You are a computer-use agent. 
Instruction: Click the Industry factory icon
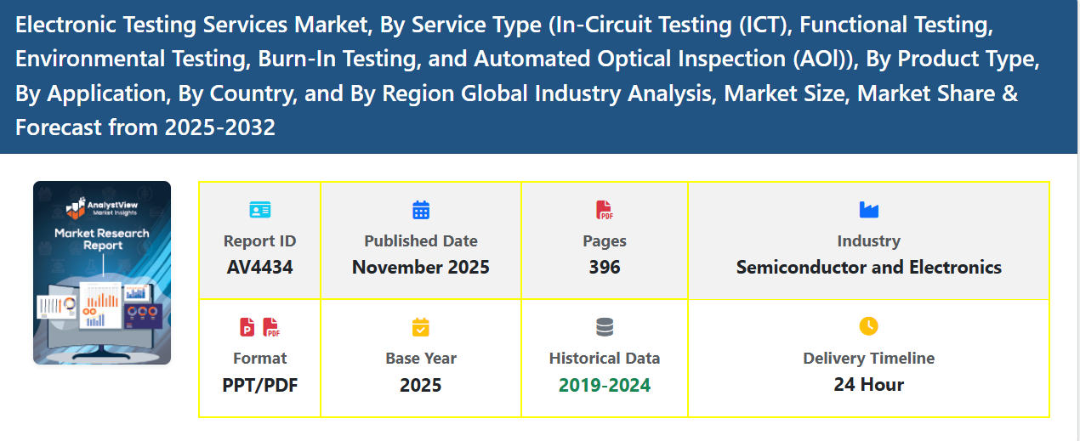point(868,209)
